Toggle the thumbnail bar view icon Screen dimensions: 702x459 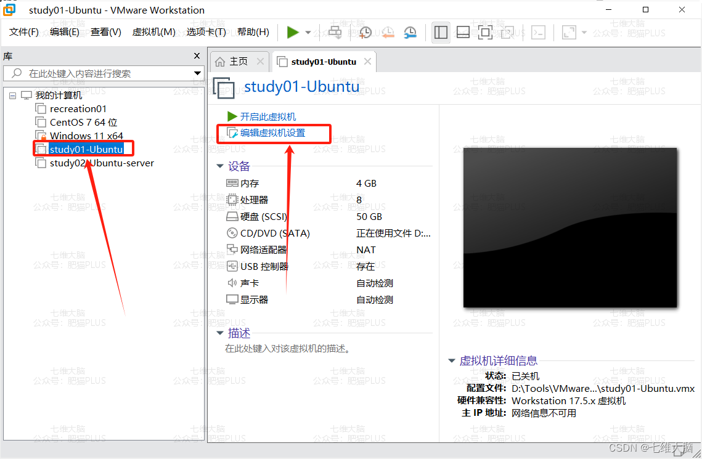pyautogui.click(x=463, y=32)
